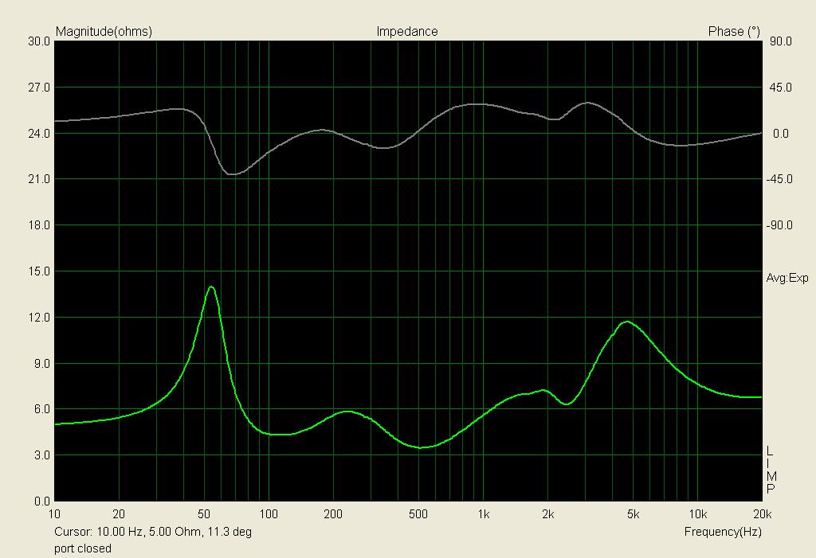The height and width of the screenshot is (558, 816).
Task: Click the green impedance peak near 50 Hz
Action: tap(210, 287)
